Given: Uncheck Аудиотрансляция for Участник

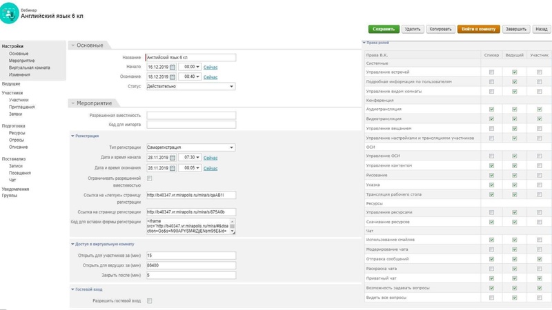Looking at the screenshot, I should click(539, 110).
